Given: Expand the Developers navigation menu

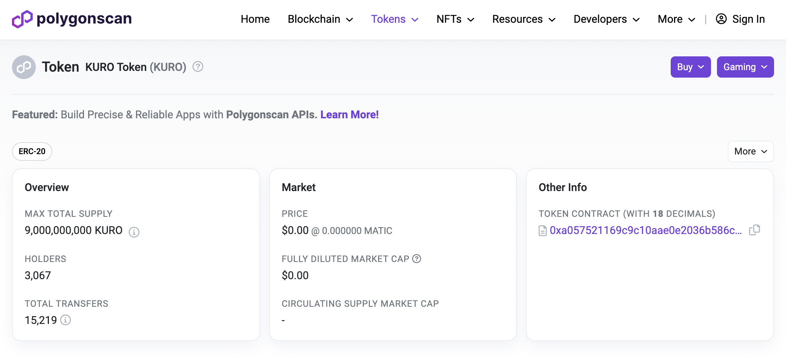Looking at the screenshot, I should coord(606,19).
